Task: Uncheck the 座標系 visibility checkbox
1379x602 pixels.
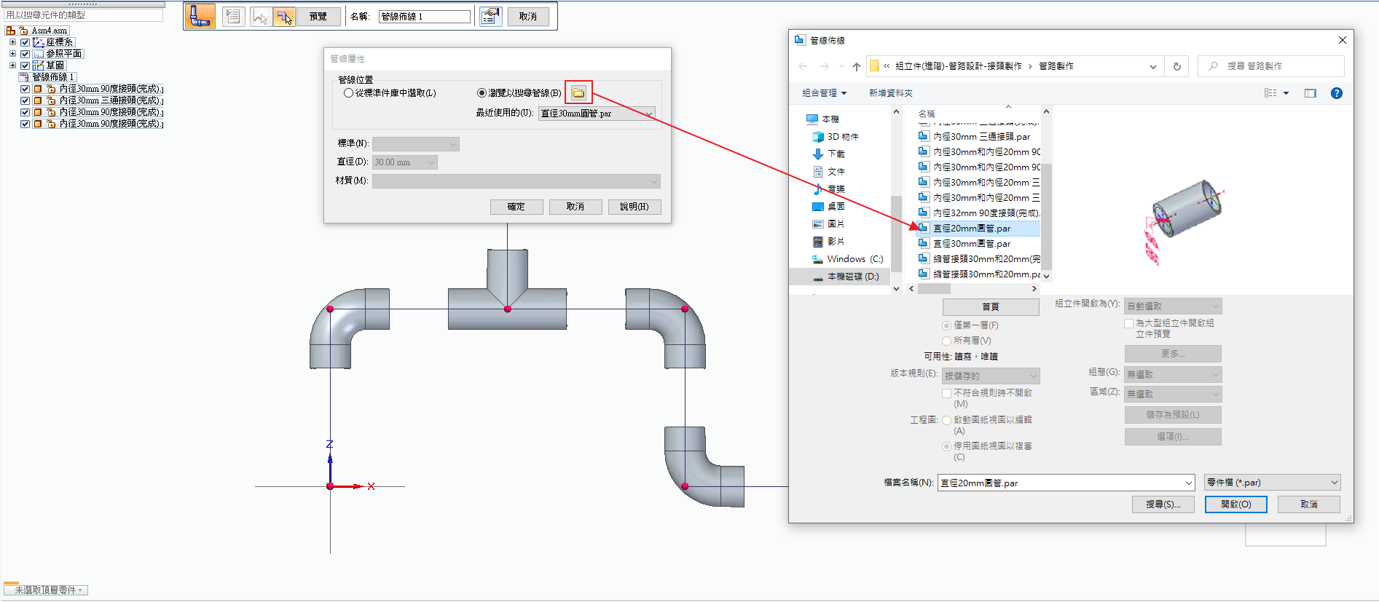Action: 25,42
